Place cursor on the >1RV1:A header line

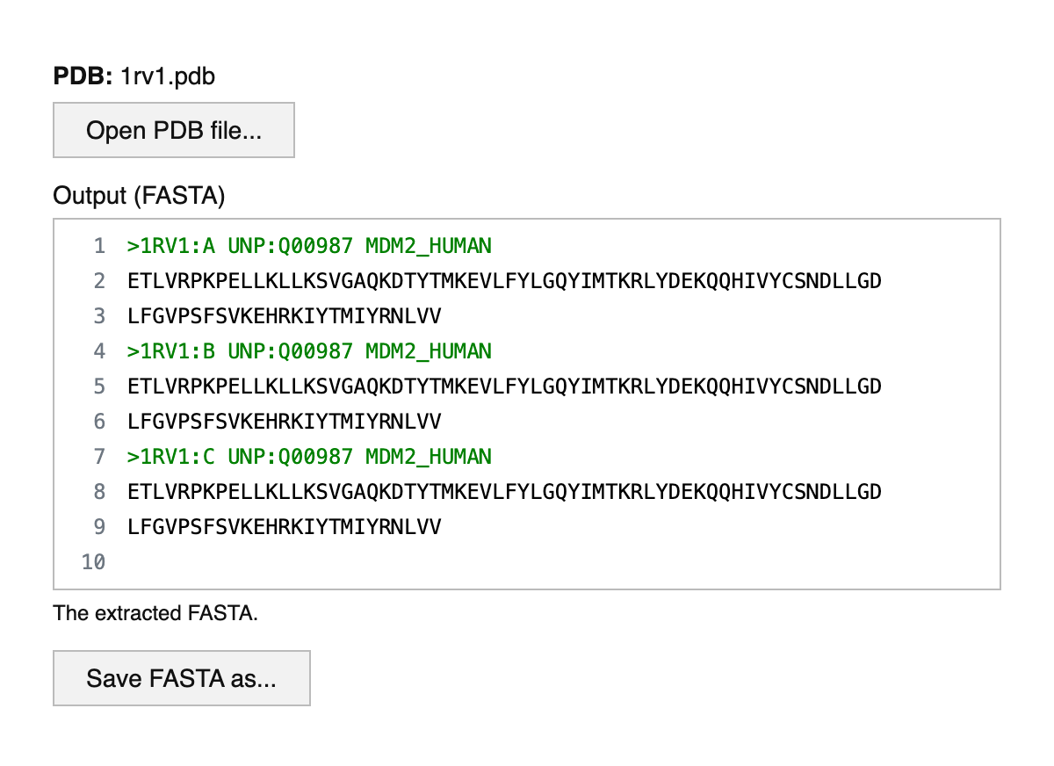point(309,246)
